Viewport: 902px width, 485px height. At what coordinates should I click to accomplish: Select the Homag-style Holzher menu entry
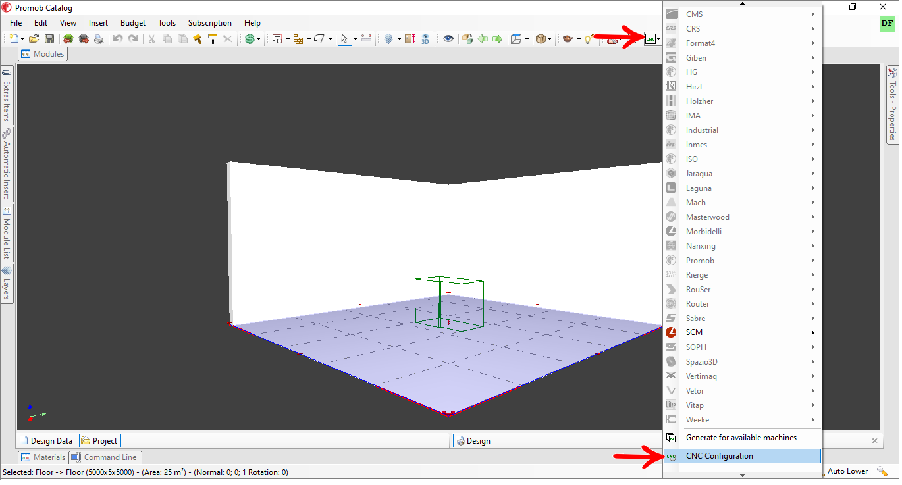pyautogui.click(x=743, y=101)
